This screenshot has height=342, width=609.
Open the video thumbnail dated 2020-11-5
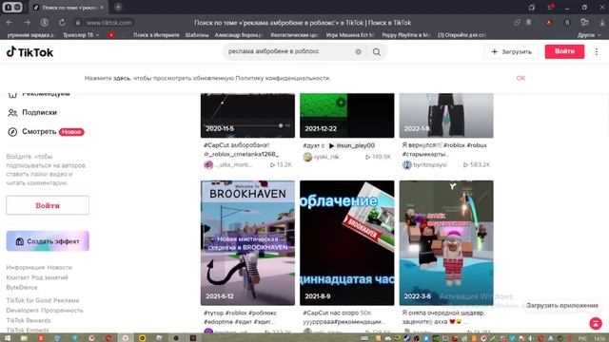[x=247, y=115]
